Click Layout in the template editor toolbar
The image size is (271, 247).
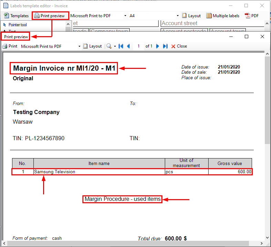[x=191, y=16]
